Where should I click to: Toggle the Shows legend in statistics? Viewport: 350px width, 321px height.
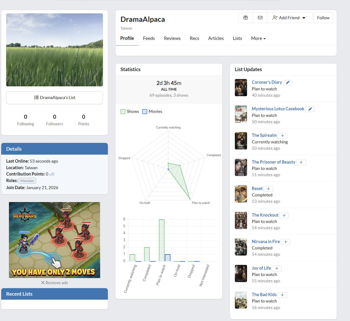pos(130,111)
